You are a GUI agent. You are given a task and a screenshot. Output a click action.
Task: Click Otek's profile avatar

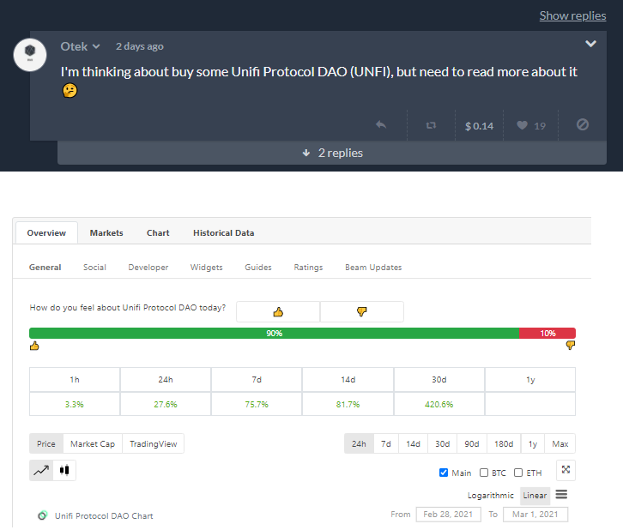(x=30, y=55)
